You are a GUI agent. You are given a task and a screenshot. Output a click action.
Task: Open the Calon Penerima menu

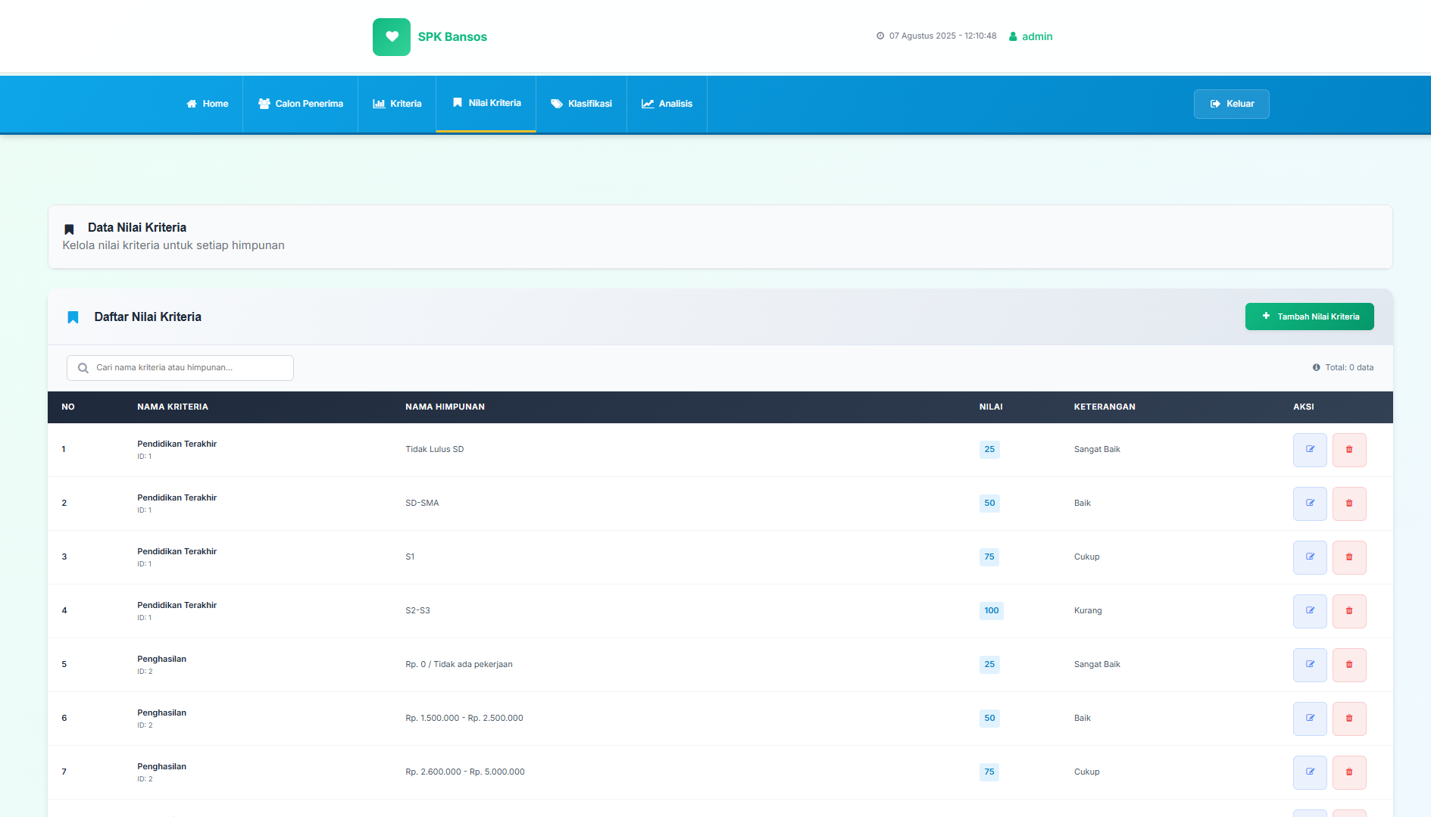pos(301,104)
